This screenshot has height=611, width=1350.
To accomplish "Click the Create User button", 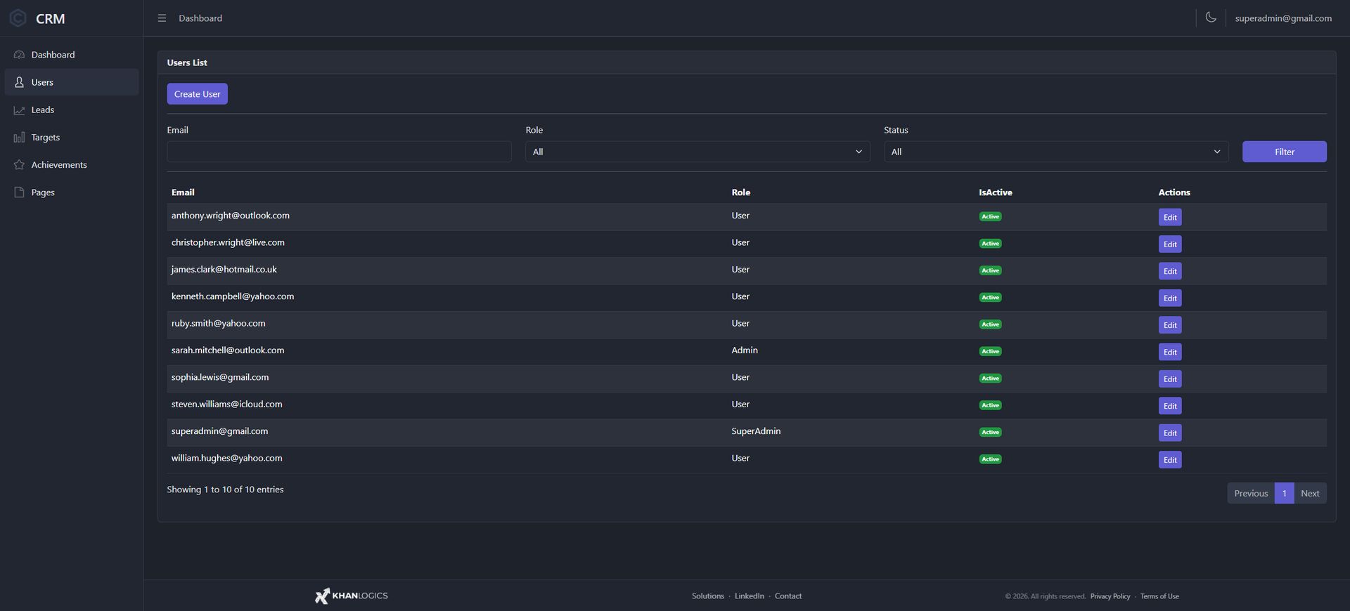I will click(x=197, y=94).
